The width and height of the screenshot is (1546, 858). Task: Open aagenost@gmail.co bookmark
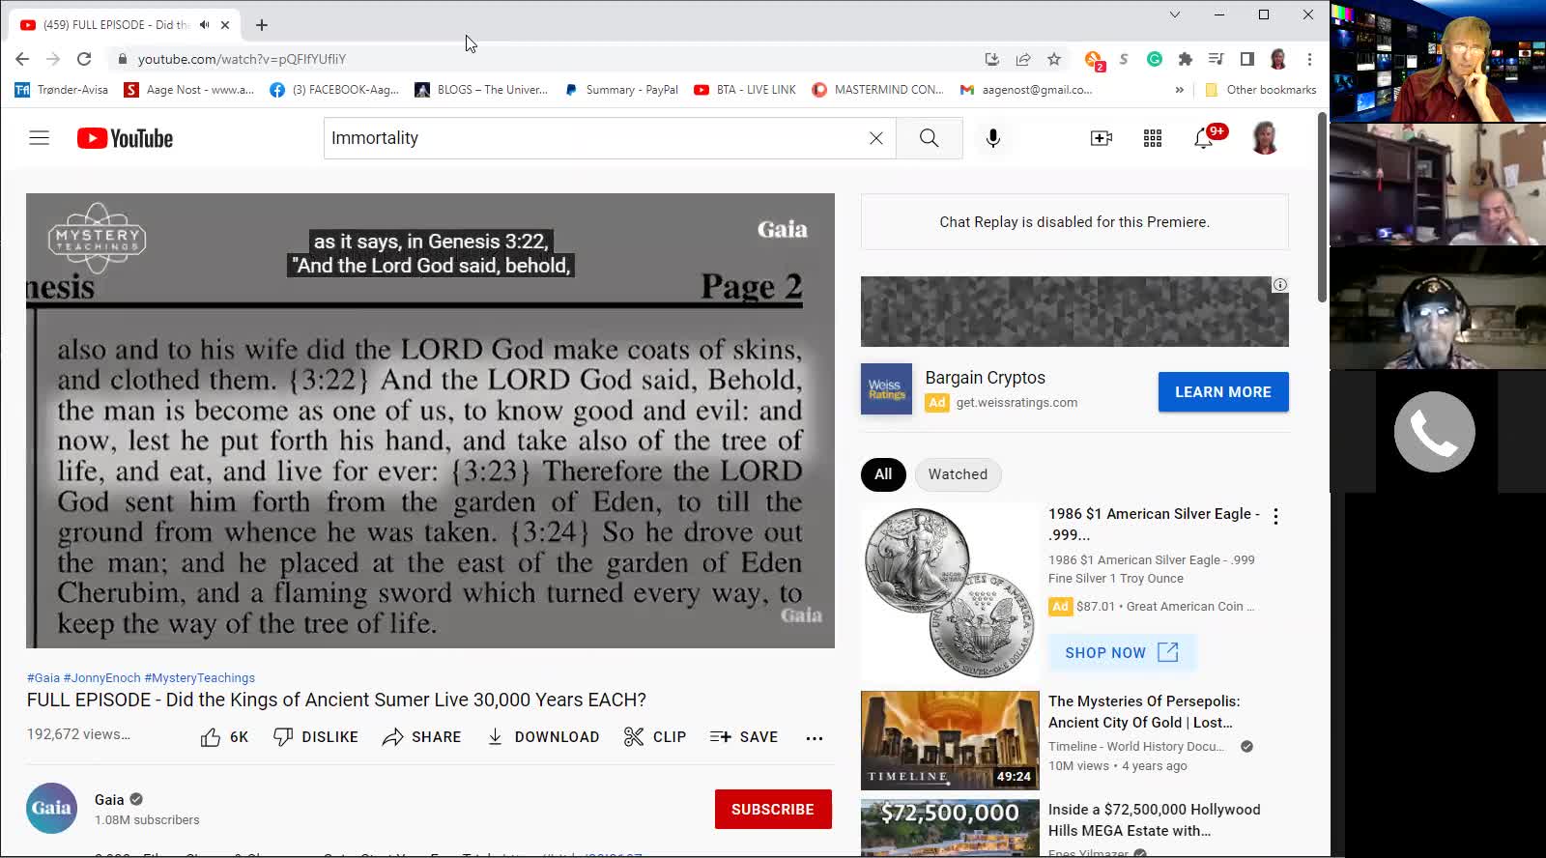tap(1026, 90)
